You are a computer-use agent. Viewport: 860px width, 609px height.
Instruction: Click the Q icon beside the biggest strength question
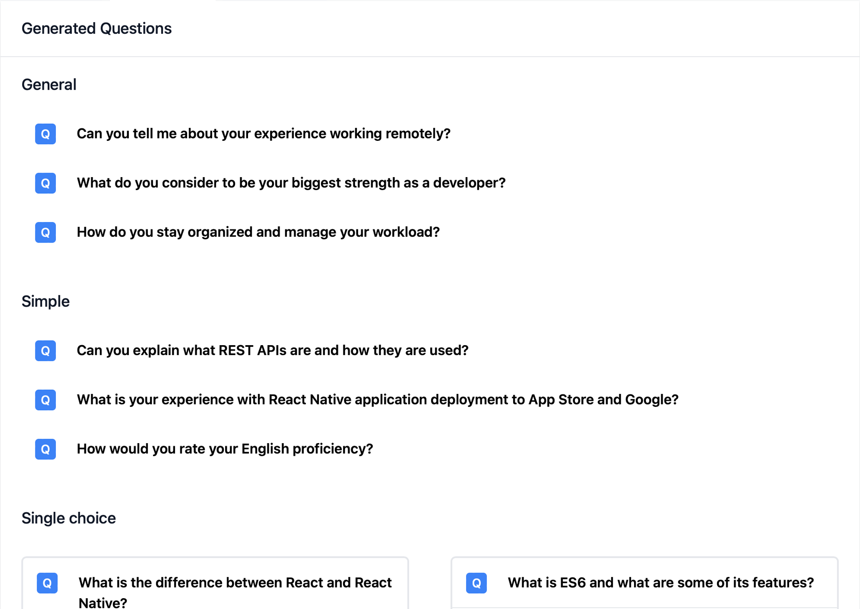pos(45,183)
